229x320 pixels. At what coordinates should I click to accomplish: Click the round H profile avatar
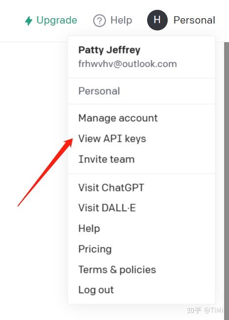(x=157, y=20)
